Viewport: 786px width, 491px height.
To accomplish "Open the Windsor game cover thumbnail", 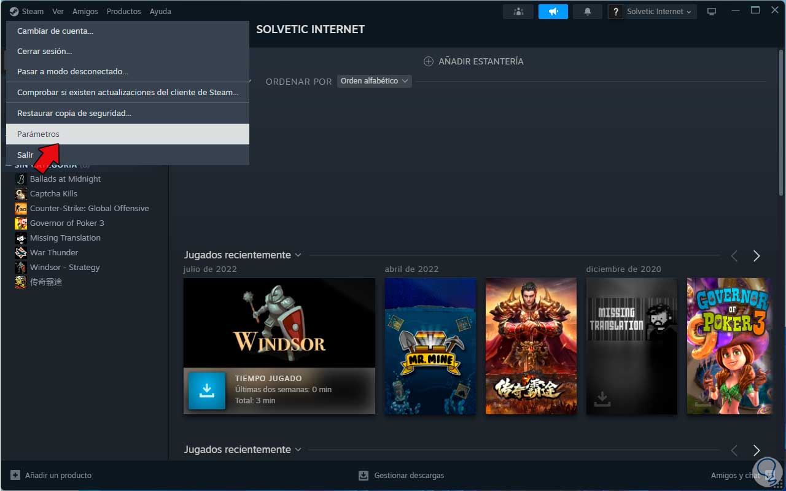I will (279, 323).
